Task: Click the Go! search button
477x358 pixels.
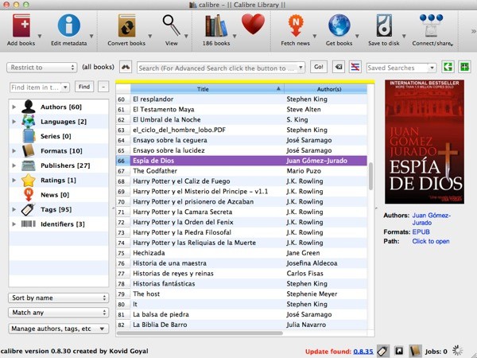Action: tap(319, 67)
